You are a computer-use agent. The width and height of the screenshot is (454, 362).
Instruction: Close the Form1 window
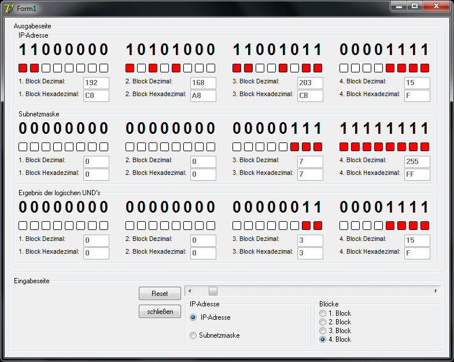coord(437,6)
